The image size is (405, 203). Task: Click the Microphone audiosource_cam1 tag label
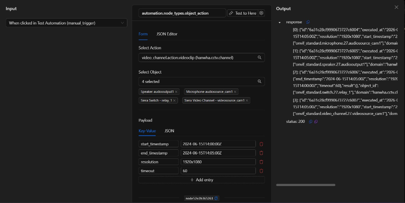[x=209, y=92]
